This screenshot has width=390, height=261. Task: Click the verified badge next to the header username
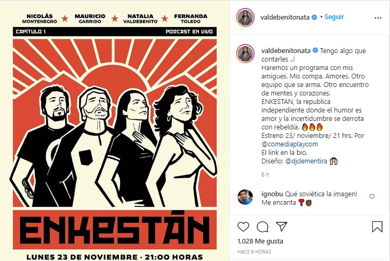(315, 17)
